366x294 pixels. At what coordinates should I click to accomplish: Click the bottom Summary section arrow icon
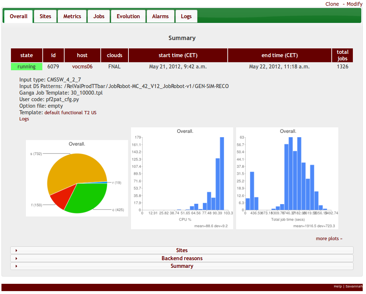pyautogui.click(x=16, y=266)
